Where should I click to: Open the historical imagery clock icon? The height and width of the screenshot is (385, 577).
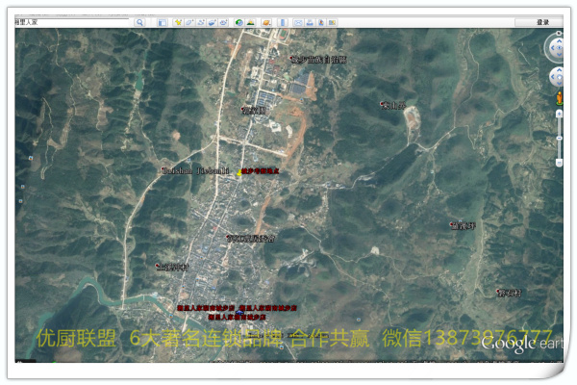[x=238, y=22]
